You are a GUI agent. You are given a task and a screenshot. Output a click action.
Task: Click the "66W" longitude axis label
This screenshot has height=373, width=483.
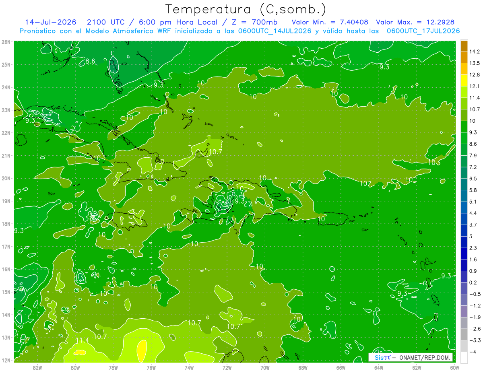point(341,367)
